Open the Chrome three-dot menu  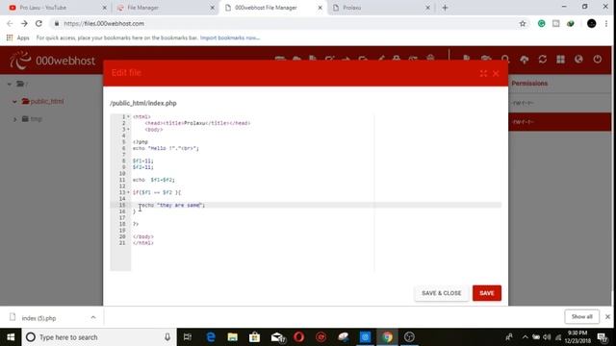tap(606, 23)
